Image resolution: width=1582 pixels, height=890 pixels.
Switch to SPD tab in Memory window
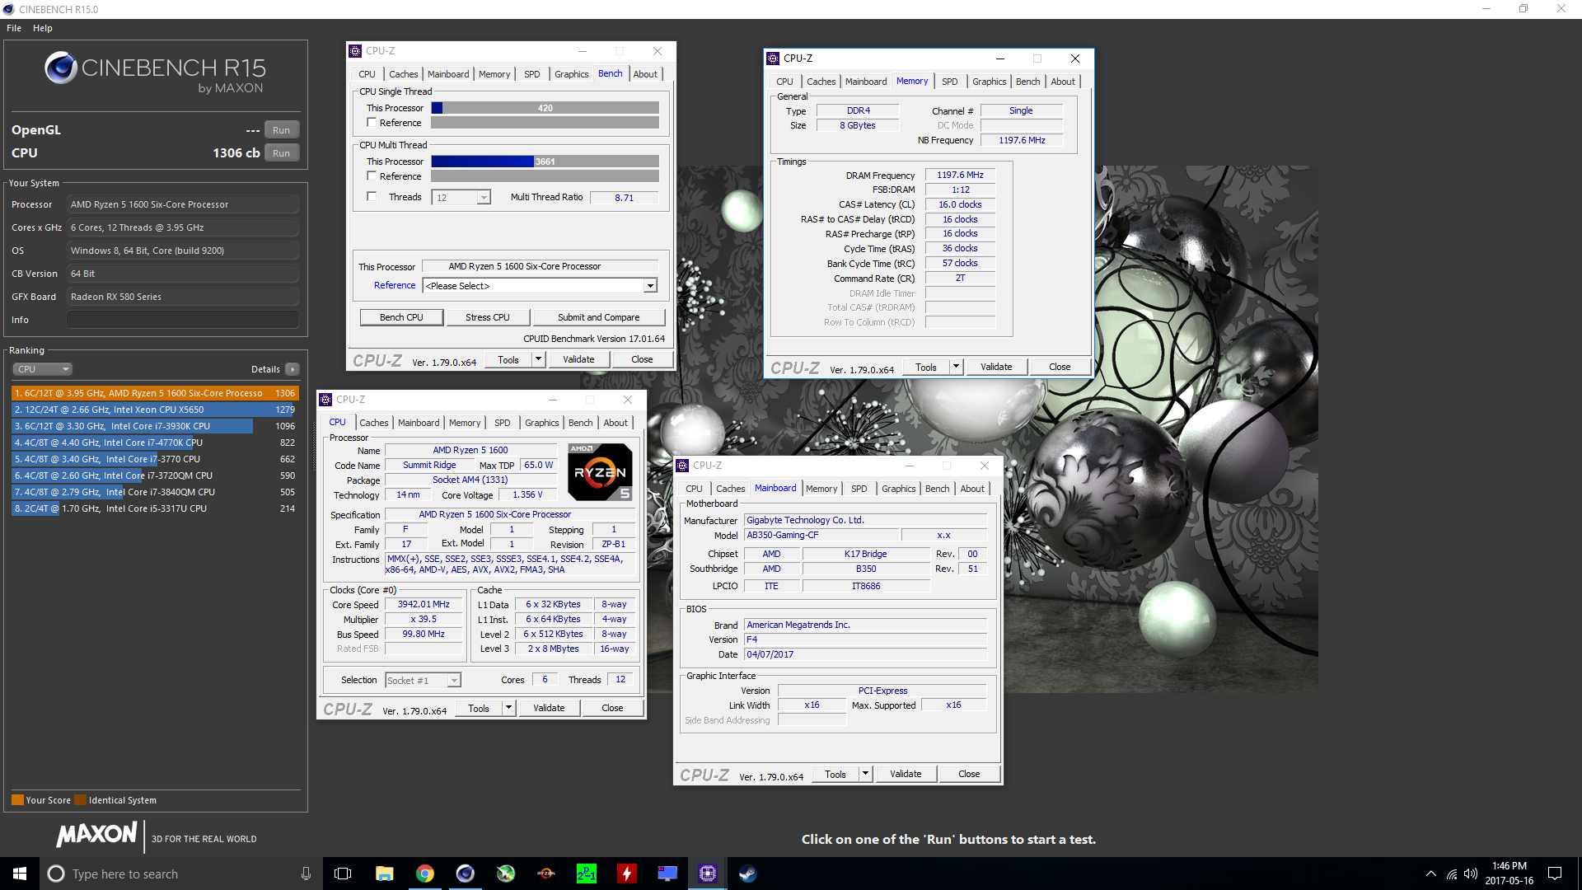(x=950, y=82)
